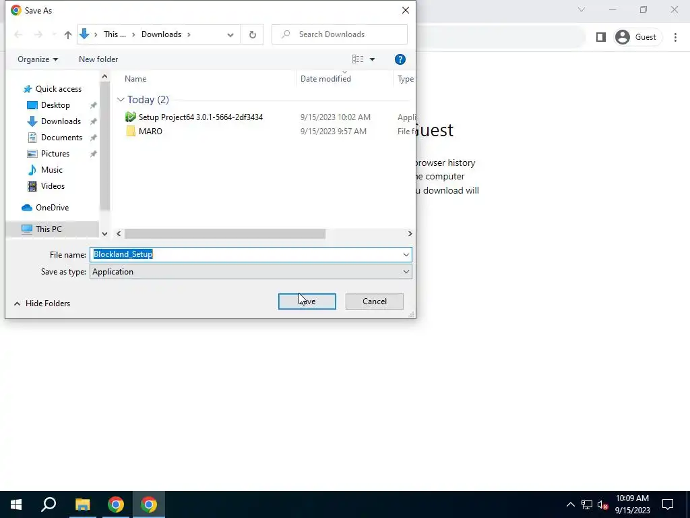Click the change view layout icon

[x=358, y=59]
